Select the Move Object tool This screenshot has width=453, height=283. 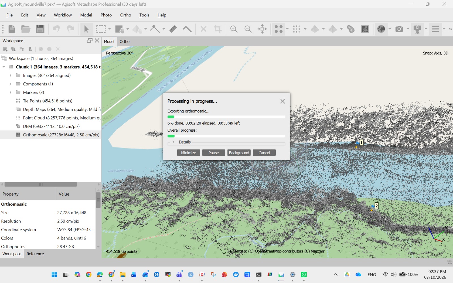(138, 29)
